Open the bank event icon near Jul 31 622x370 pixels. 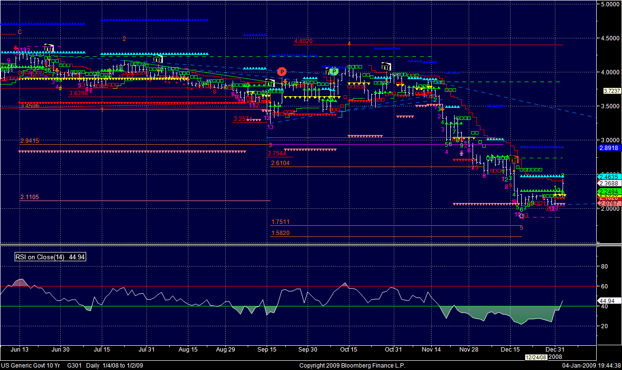[158, 59]
